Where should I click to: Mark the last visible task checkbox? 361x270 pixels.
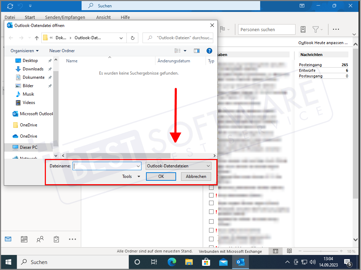pos(211,239)
